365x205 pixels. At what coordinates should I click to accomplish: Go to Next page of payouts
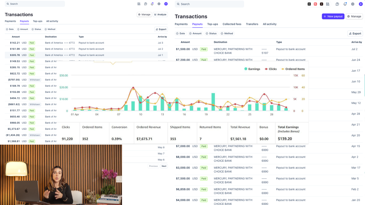(x=164, y=166)
